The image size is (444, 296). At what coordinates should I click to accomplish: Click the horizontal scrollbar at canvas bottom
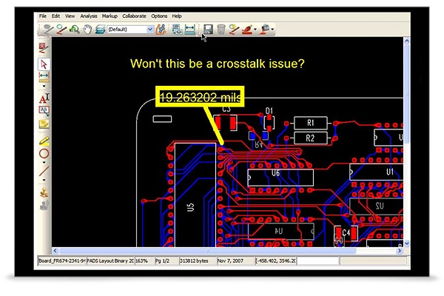[x=222, y=250]
